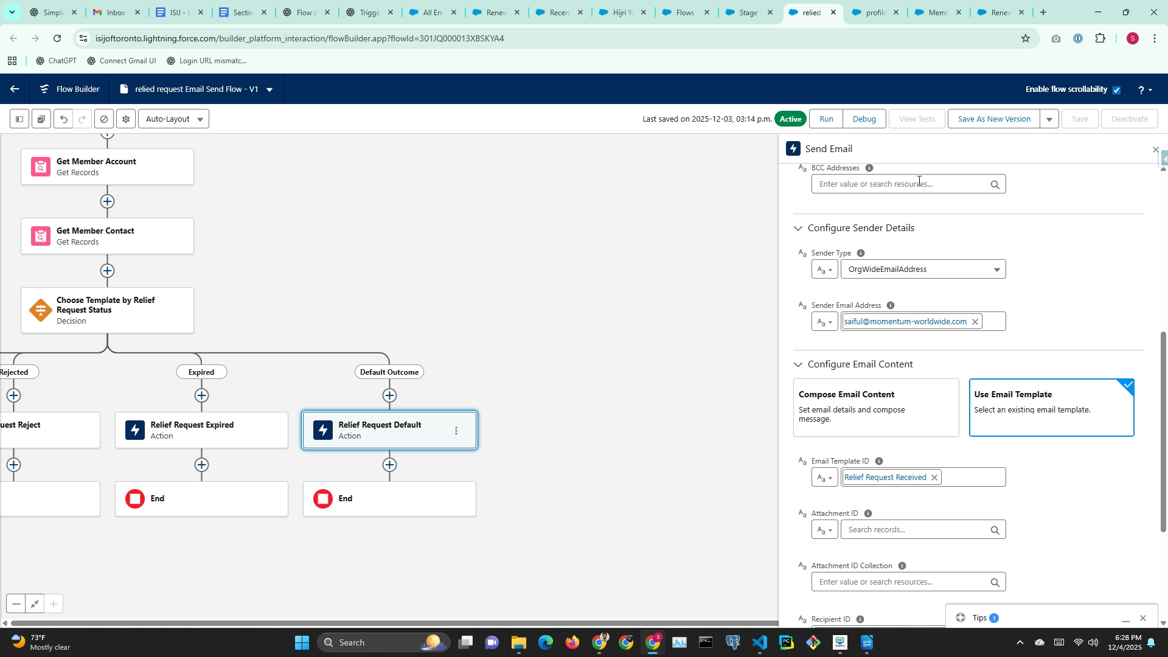The width and height of the screenshot is (1168, 657).
Task: Open Auto-Layout mode dropdown
Action: tap(174, 119)
